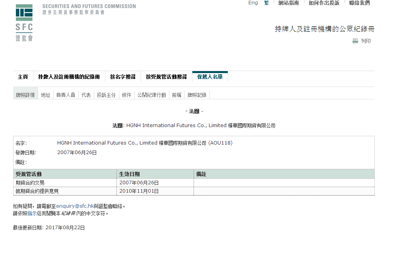Switch language to Eng
Image resolution: width=407 pixels, height=255 pixels.
pyautogui.click(x=253, y=3)
